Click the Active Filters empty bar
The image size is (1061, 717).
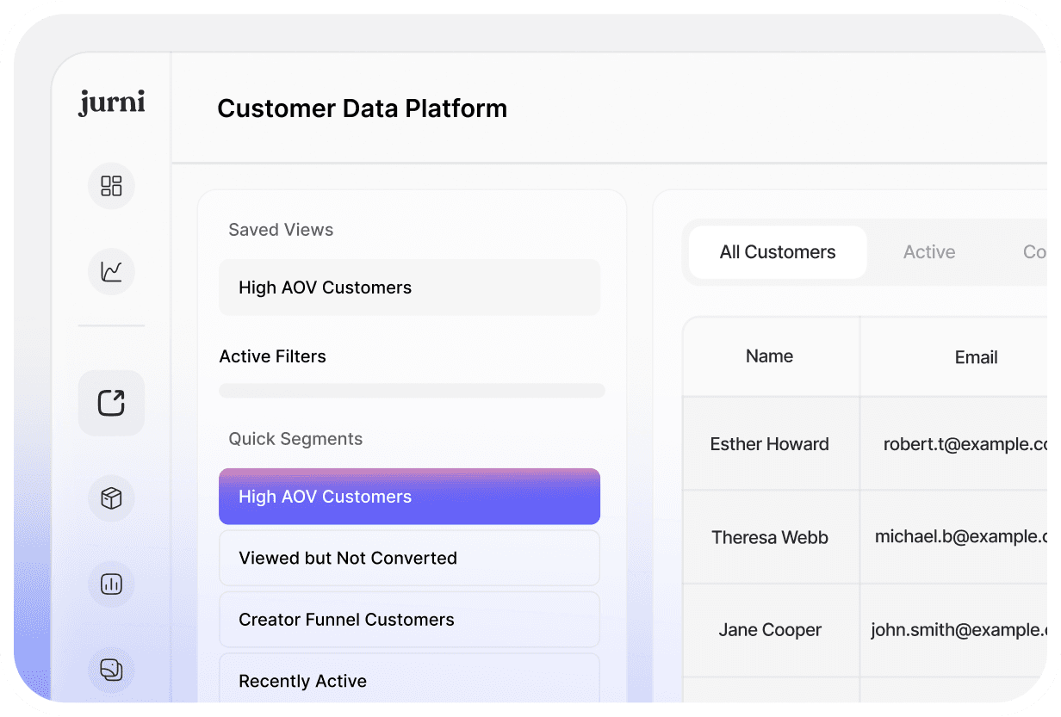click(412, 391)
